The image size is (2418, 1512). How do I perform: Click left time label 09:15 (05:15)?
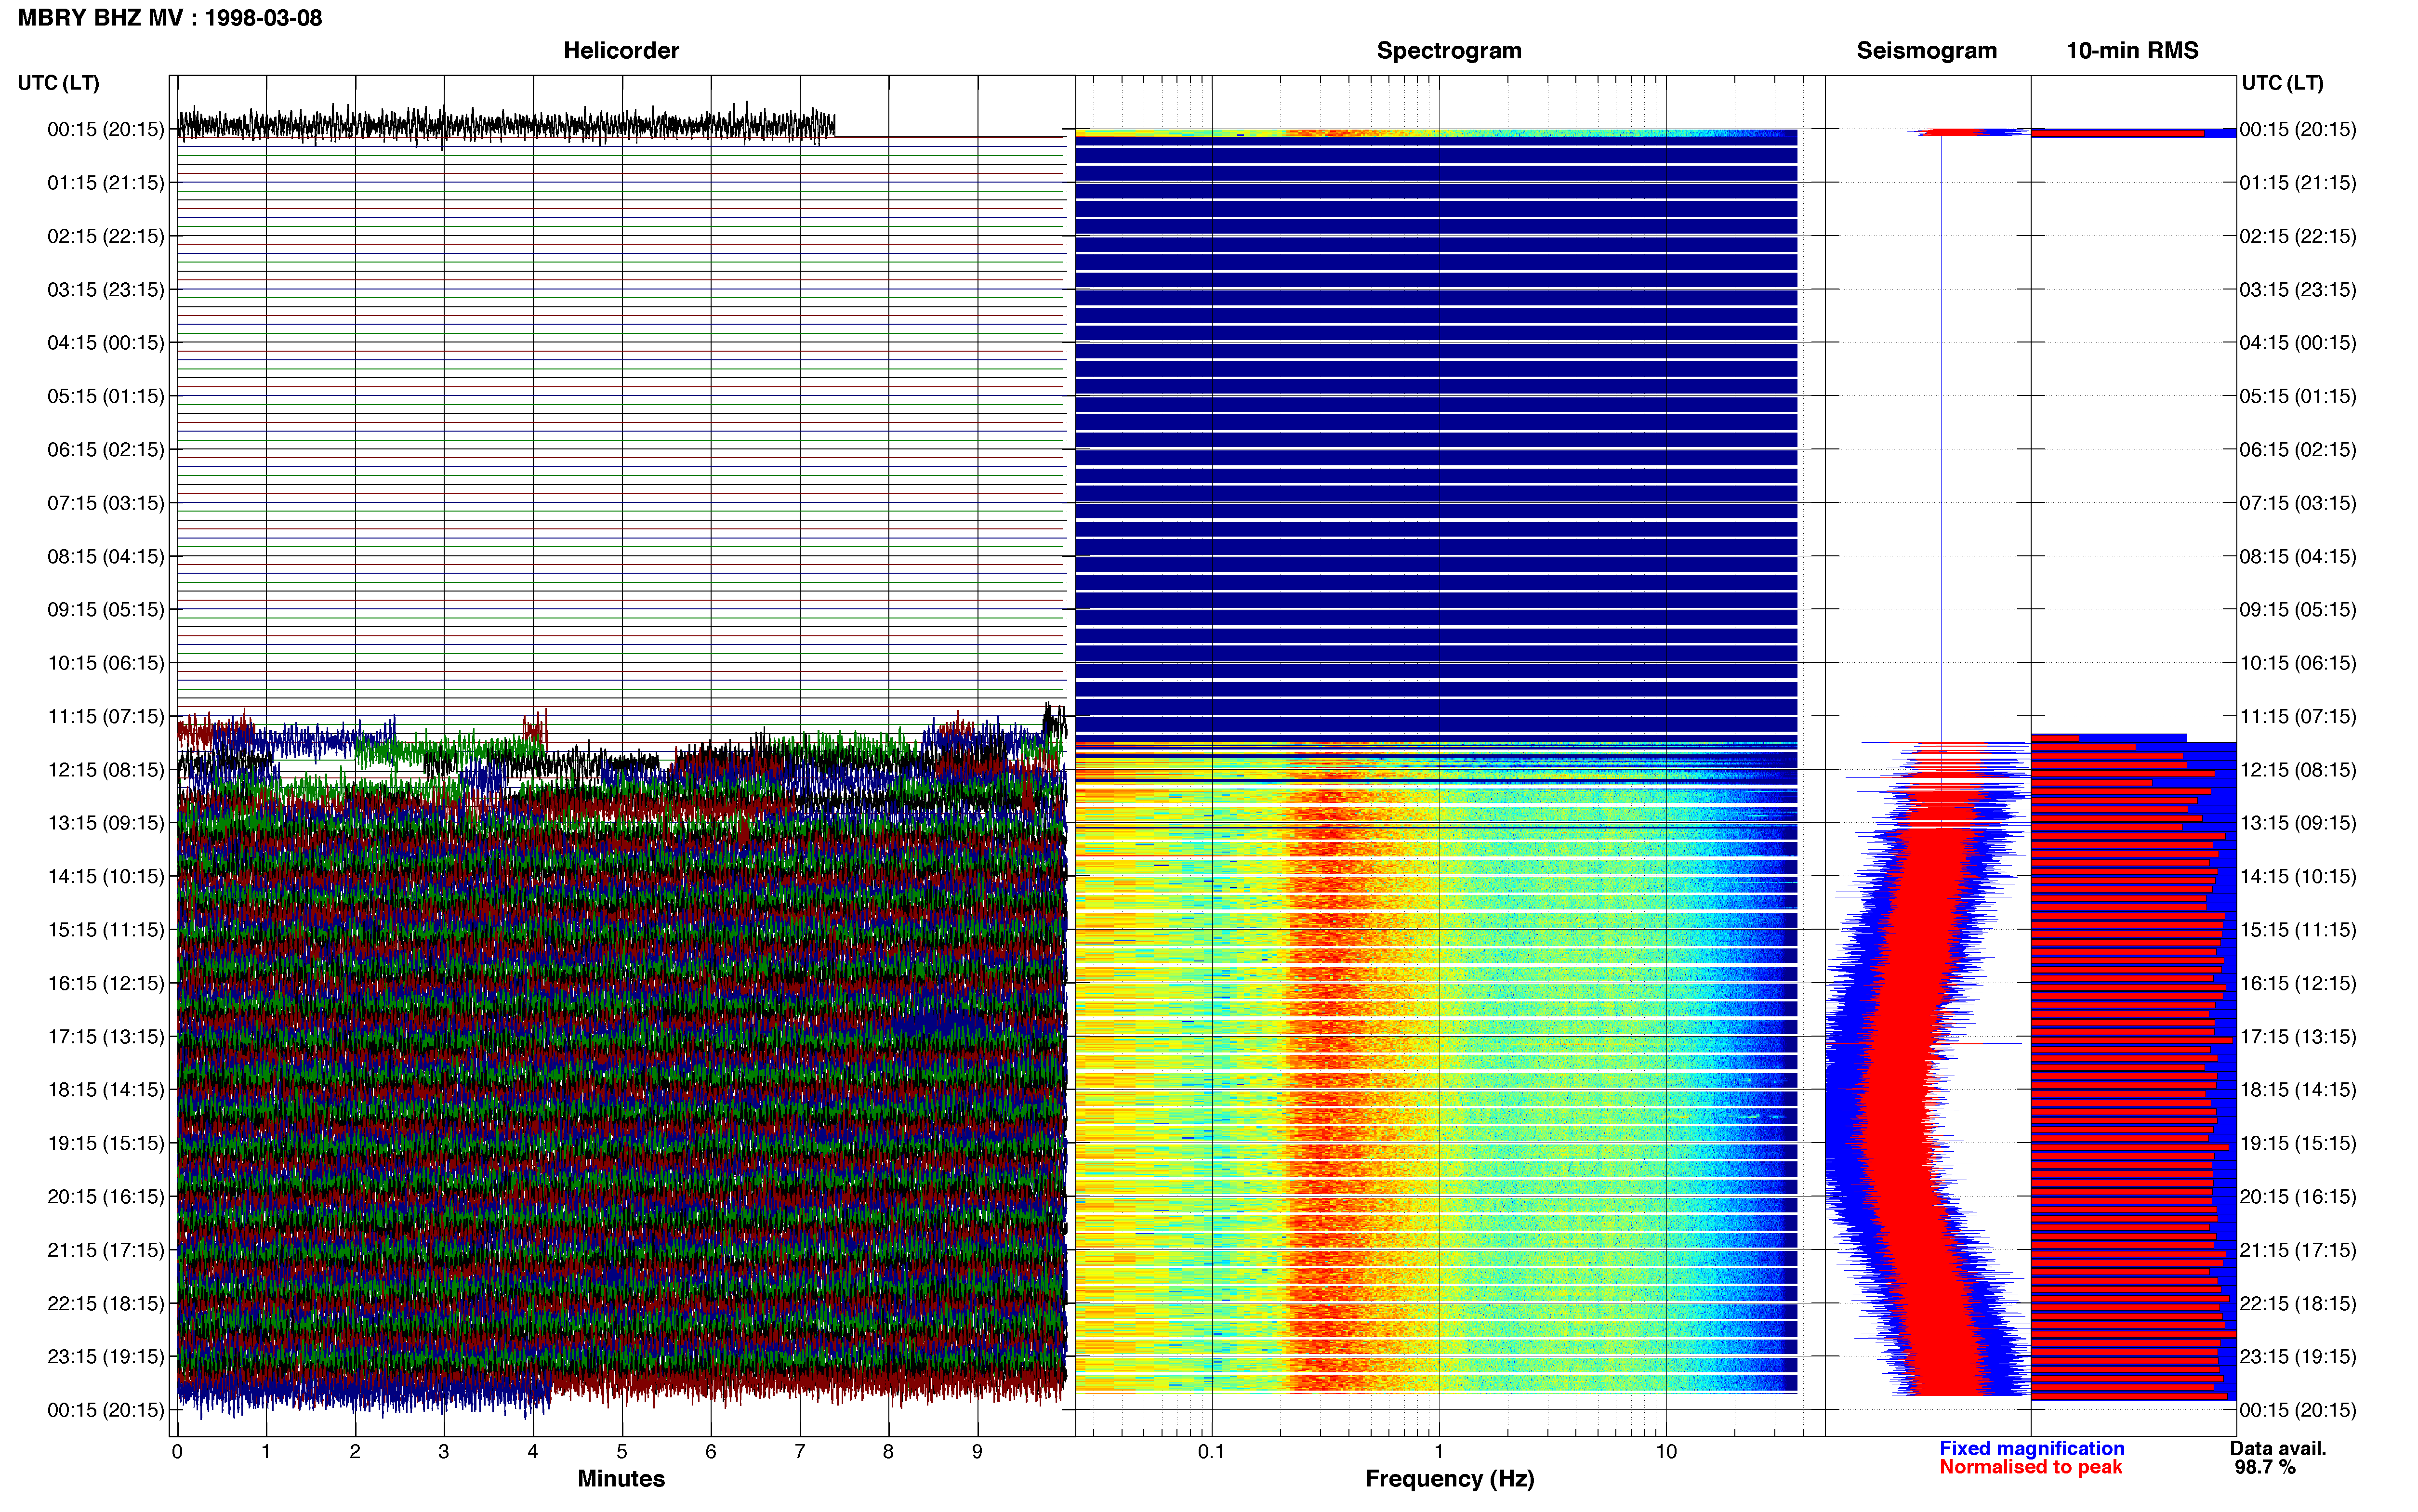point(106,610)
